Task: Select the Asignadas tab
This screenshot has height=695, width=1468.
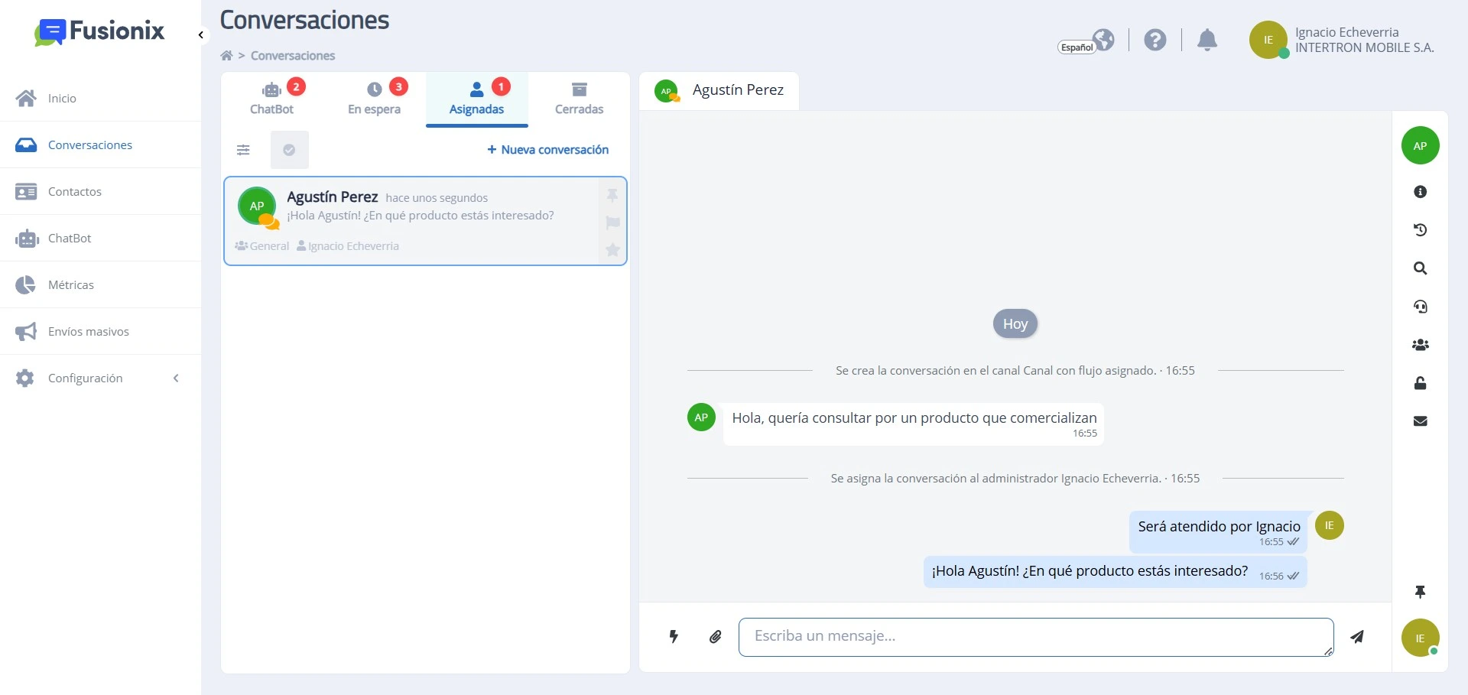Action: pos(477,99)
